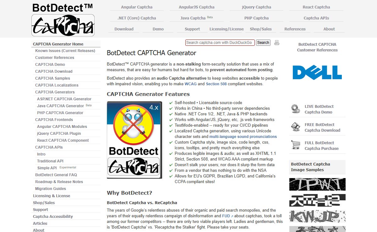Open BotDetect CAPTCHA Customer References heading link
Screen dimensions: 377x232
tap(317, 47)
